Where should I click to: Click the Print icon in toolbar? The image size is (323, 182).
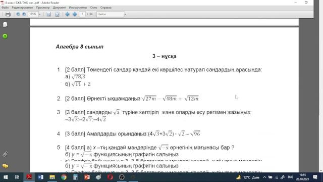pos(8,14)
